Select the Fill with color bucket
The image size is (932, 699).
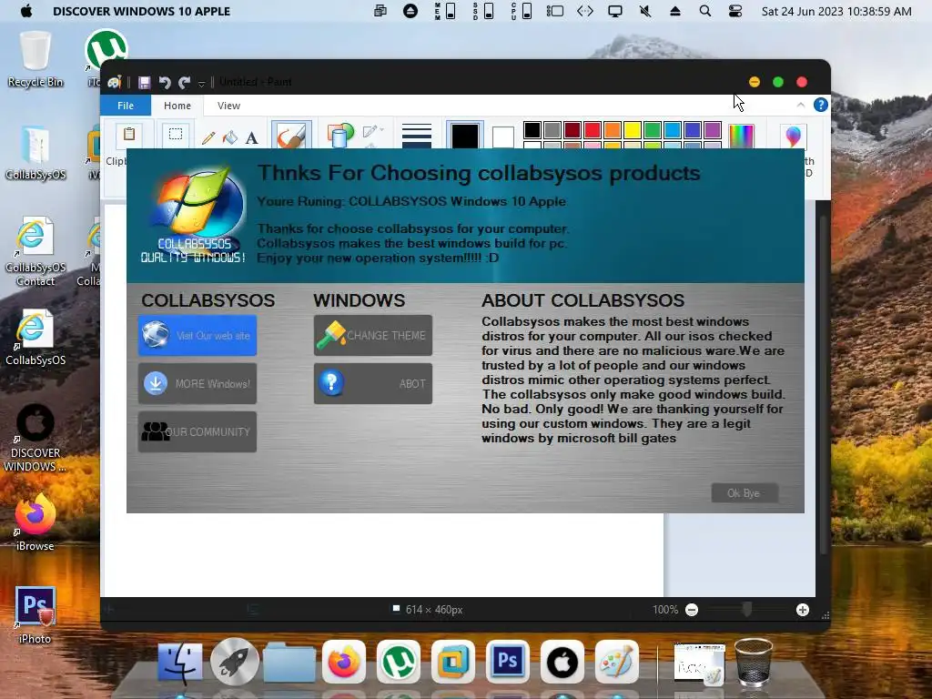230,138
